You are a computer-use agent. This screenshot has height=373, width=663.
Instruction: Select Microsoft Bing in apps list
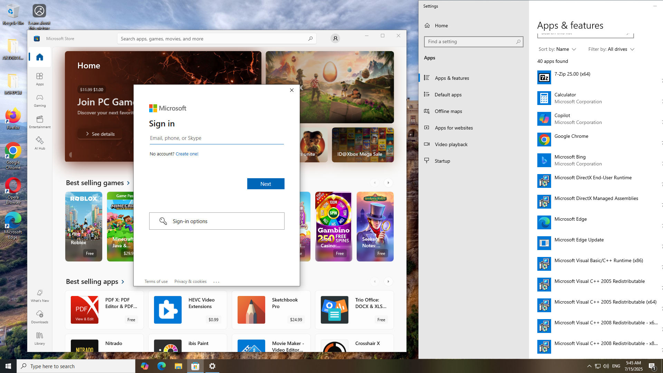600,160
